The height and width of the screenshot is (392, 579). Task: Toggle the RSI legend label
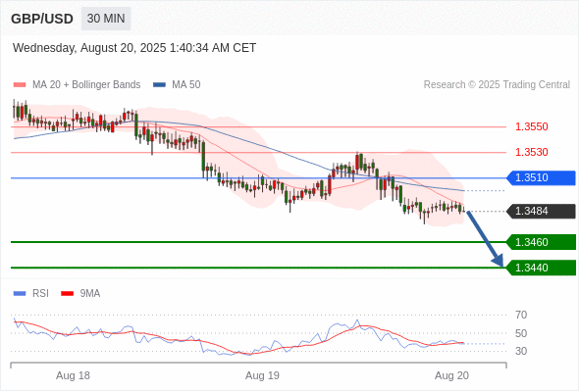point(40,294)
